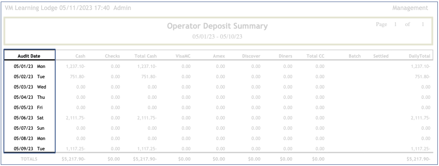Select the 05/07/23 Sun date entry
Image resolution: width=439 pixels, height=166 pixels.
pos(29,128)
